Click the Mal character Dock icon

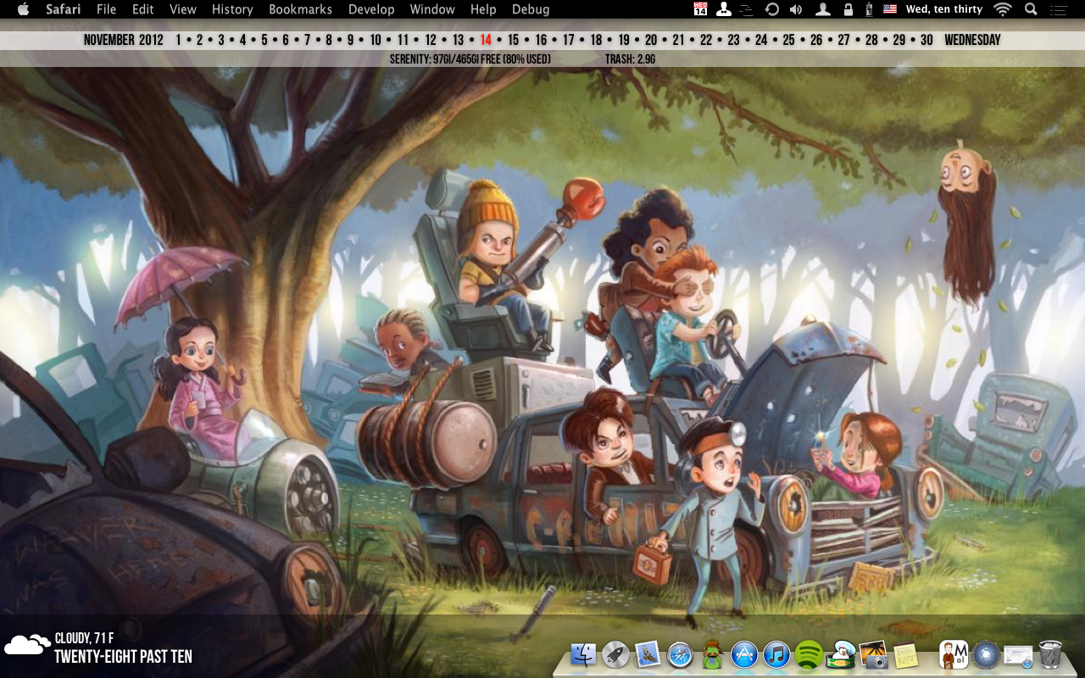point(954,655)
